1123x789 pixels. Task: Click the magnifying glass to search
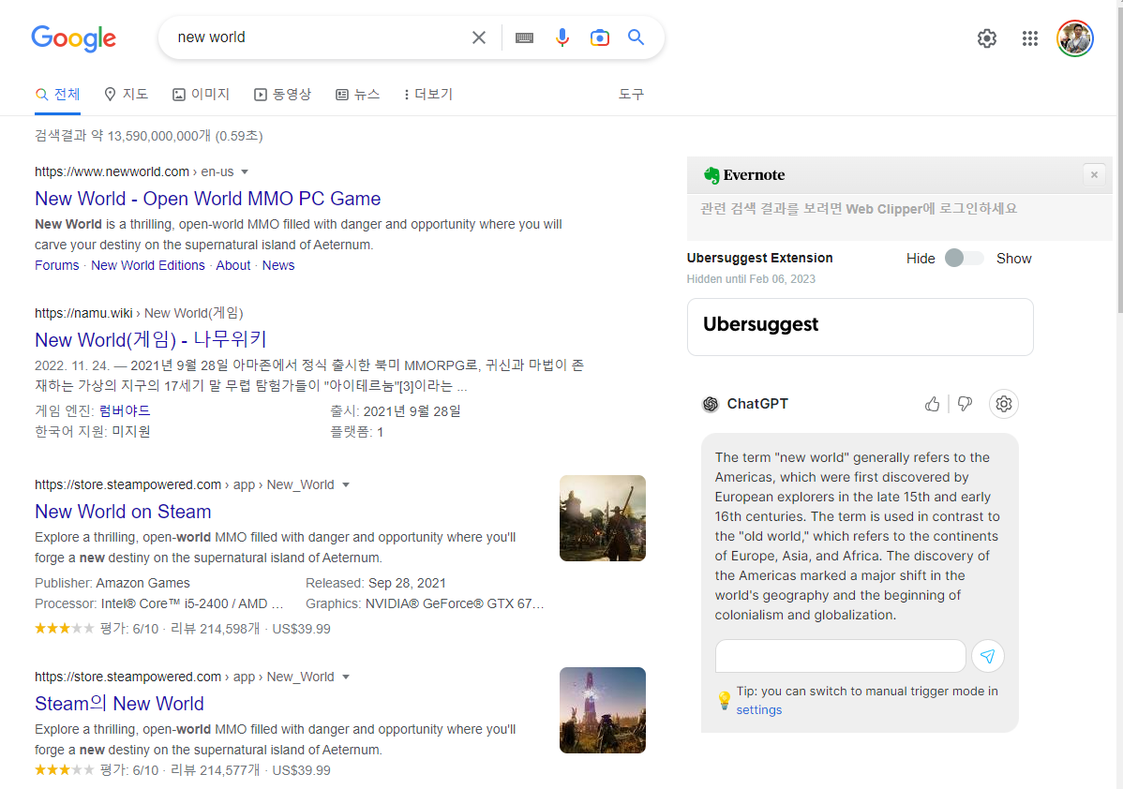tap(636, 37)
